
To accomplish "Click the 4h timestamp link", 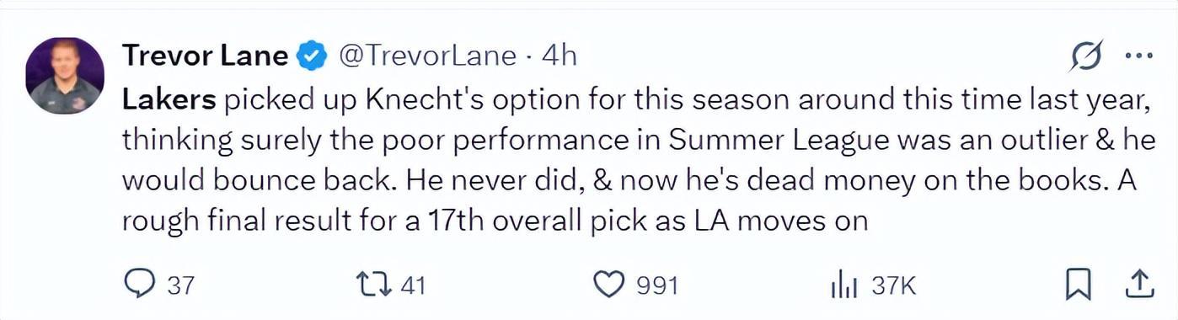I will [560, 56].
